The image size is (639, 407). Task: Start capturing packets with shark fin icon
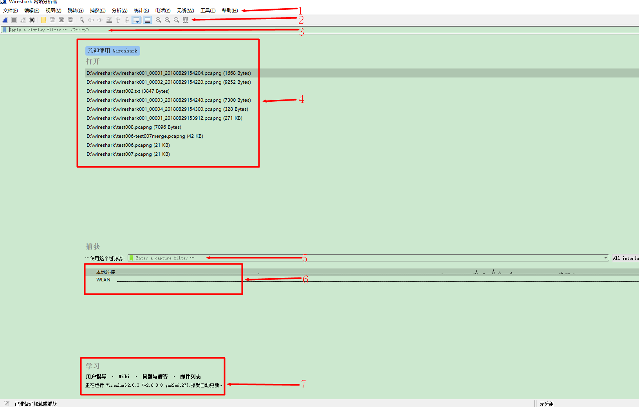point(5,20)
